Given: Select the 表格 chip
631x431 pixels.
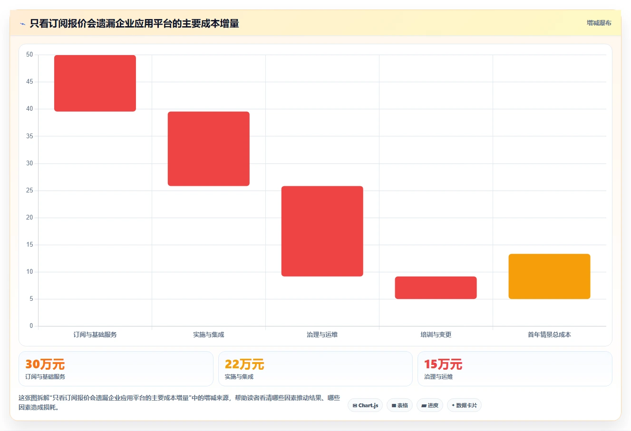Looking at the screenshot, I should coord(399,405).
